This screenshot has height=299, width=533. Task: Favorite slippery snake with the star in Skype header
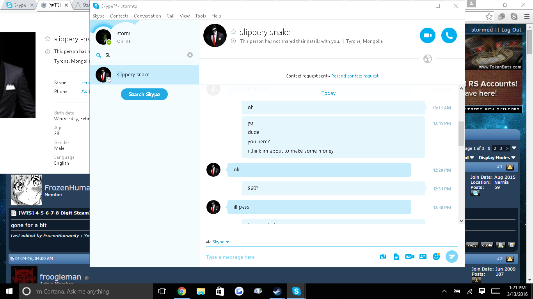tap(233, 32)
